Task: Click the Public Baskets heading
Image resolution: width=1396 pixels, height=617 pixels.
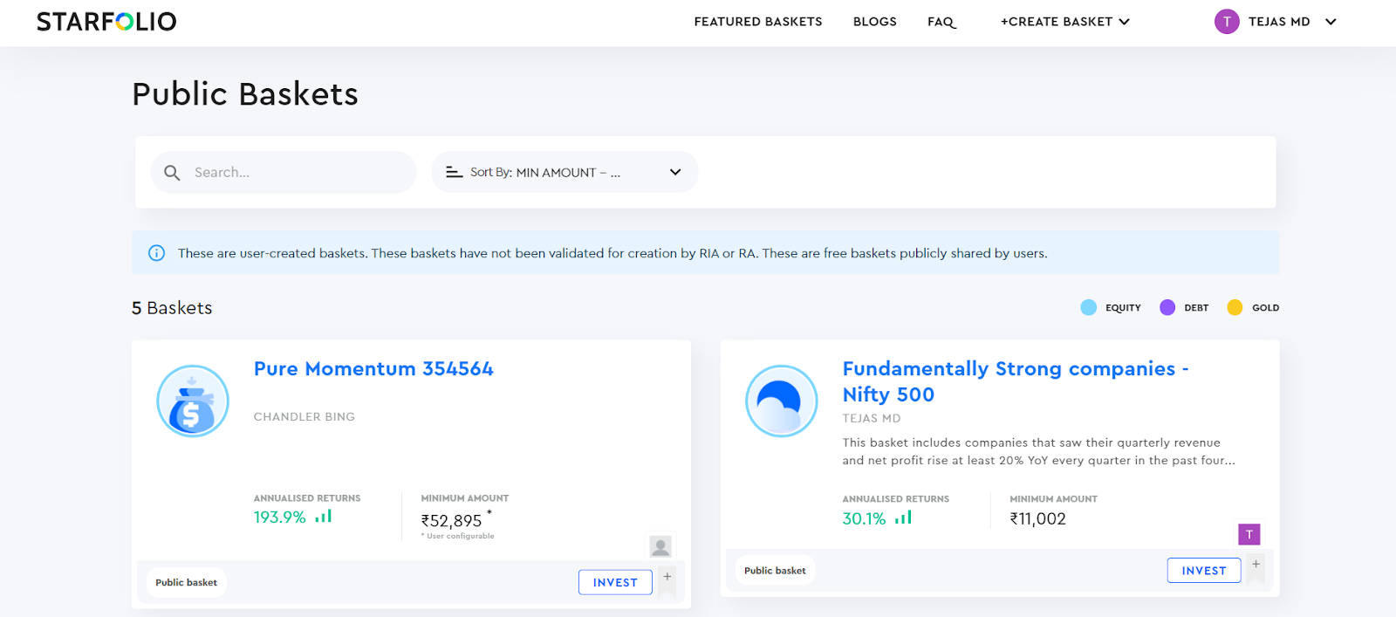Action: (x=245, y=94)
